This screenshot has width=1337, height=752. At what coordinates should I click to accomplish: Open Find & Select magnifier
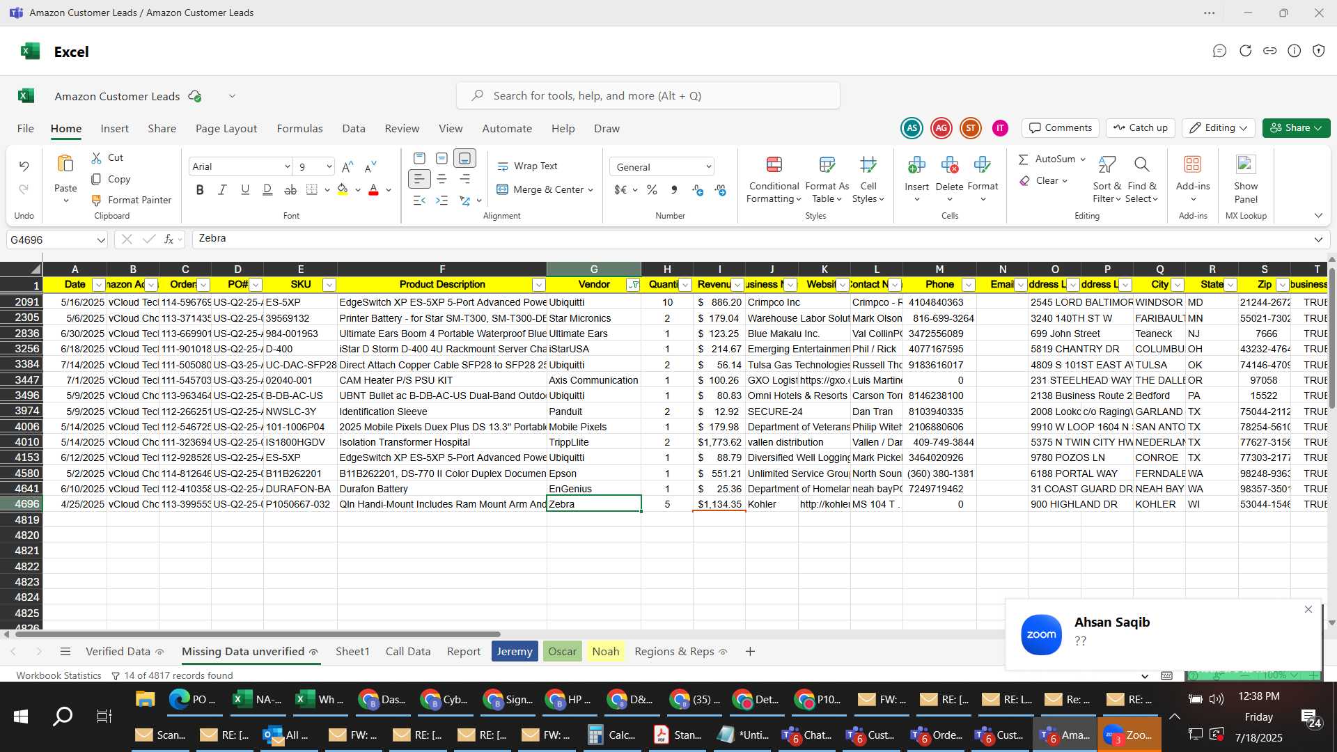click(1141, 180)
